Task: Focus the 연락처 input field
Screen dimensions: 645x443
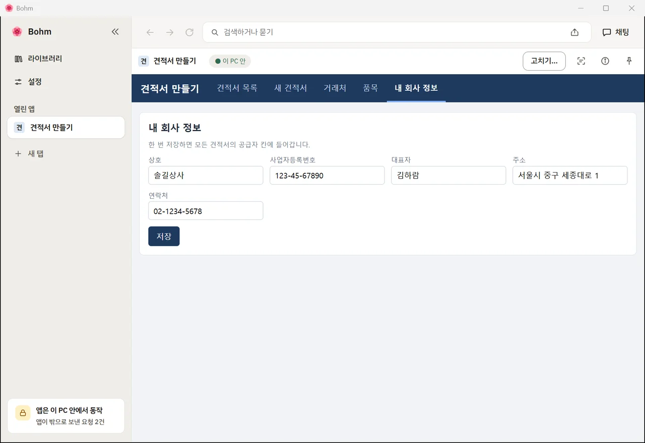Action: tap(206, 211)
